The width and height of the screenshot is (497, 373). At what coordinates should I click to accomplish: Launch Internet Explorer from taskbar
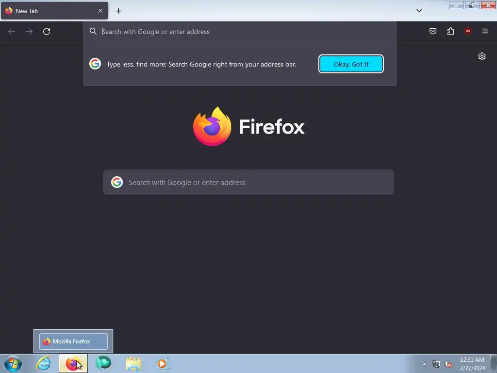click(43, 363)
